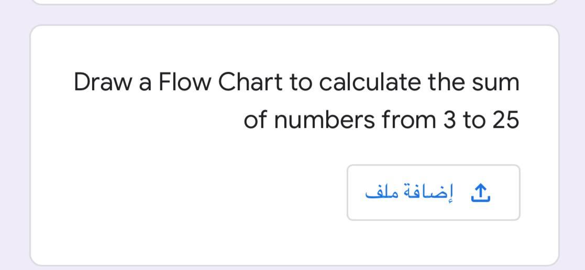
Task: Click the word 'from' in the question
Action: pyautogui.click(x=409, y=120)
